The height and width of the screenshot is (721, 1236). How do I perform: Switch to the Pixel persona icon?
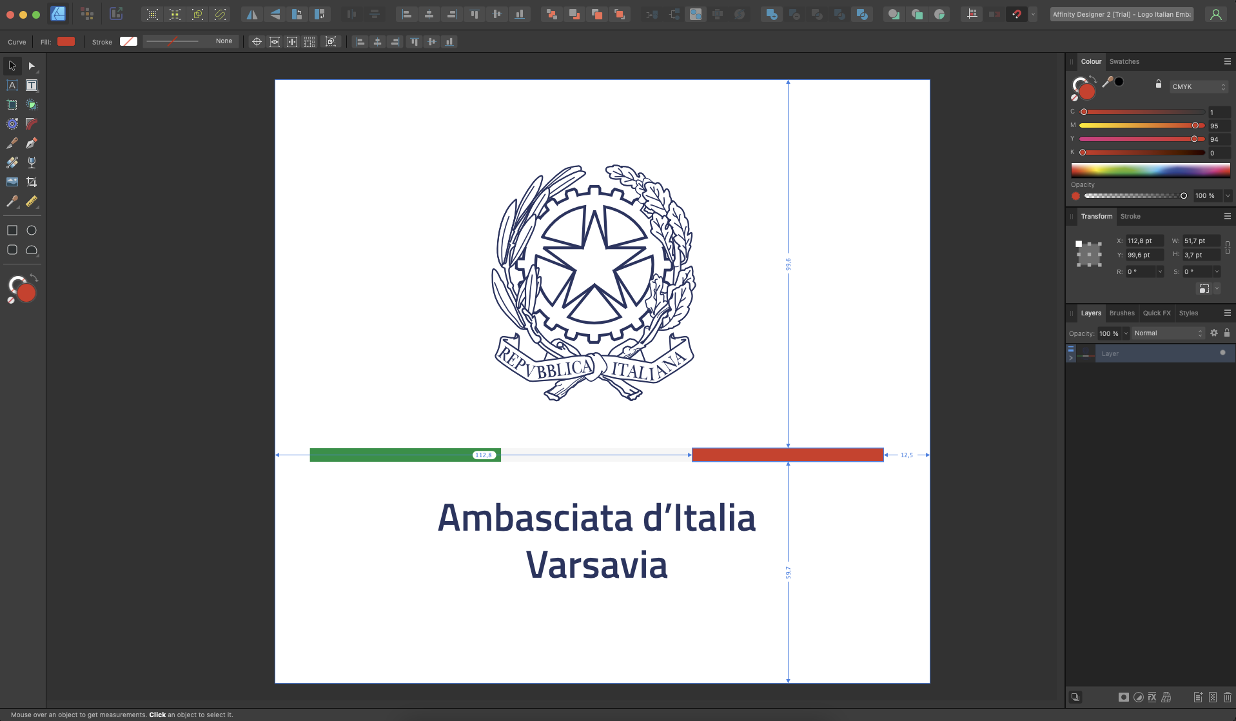click(x=87, y=14)
